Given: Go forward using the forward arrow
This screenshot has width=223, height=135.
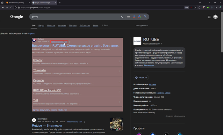Looking at the screenshot, I should click(7, 8).
